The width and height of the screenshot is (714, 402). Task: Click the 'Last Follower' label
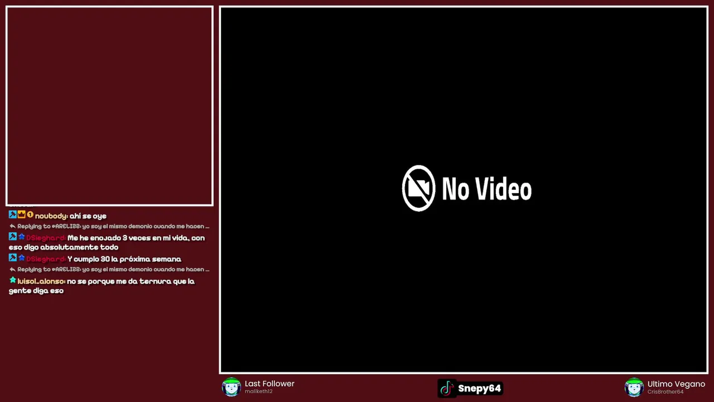click(269, 384)
